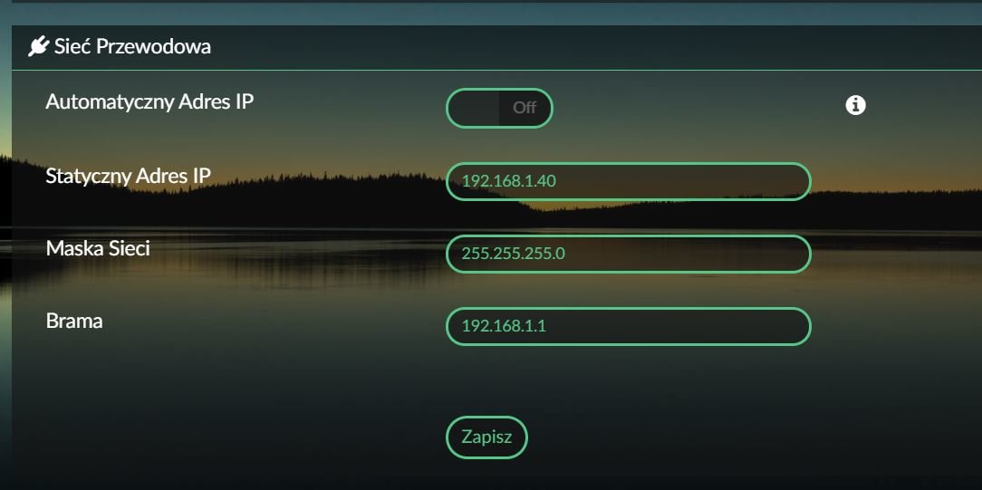Click the Maska Sieci label
This screenshot has height=490, width=982.
(x=98, y=248)
